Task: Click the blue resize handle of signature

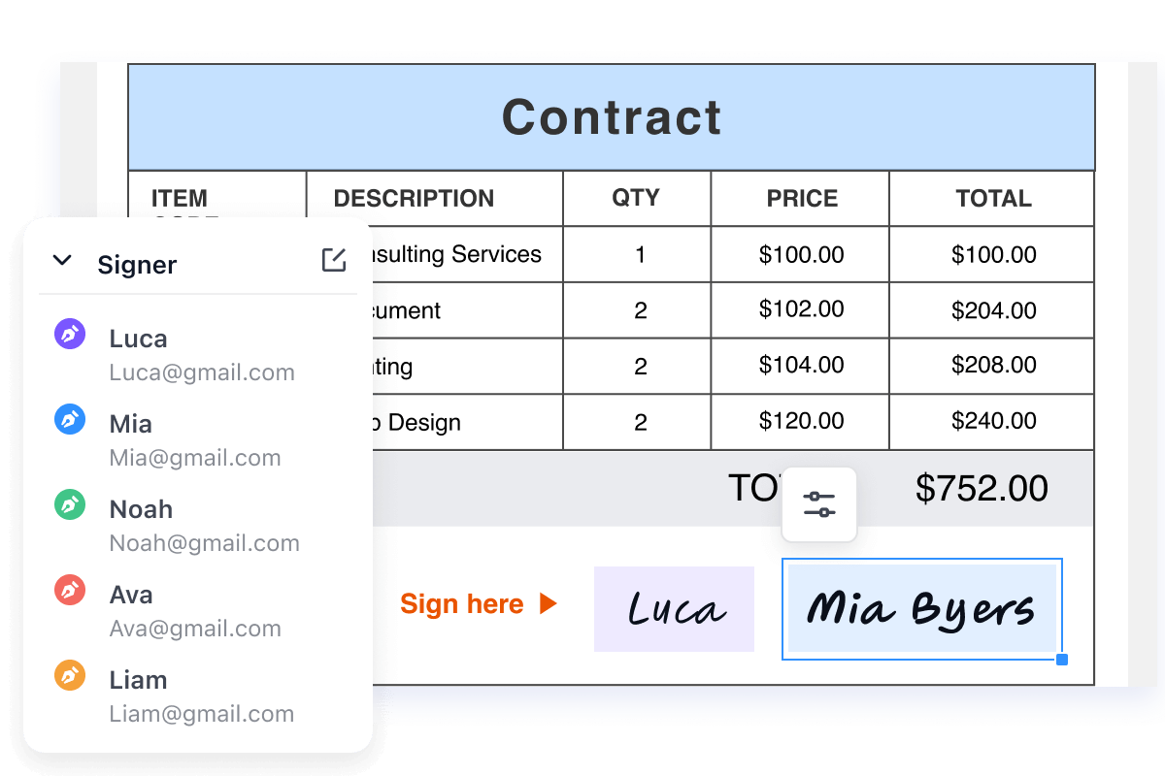Action: click(1061, 660)
